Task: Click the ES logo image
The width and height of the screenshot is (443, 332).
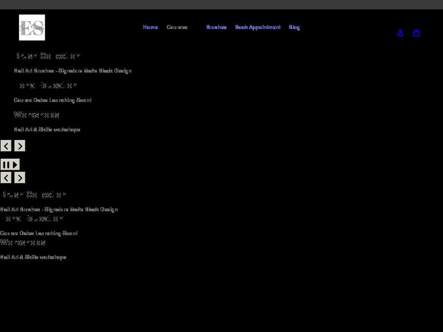Action: click(32, 27)
